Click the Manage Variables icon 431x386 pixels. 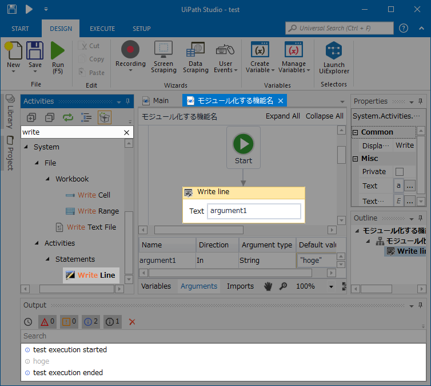(294, 50)
